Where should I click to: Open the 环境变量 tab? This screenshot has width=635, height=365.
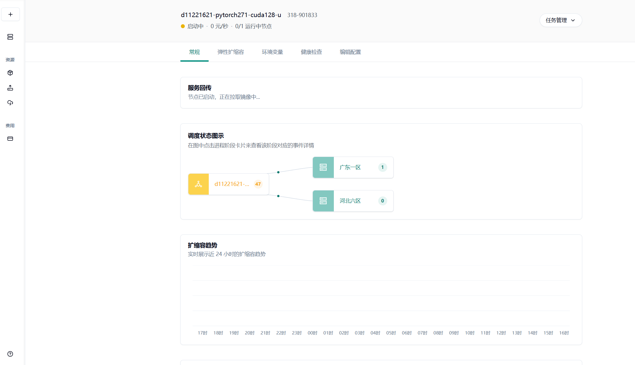click(x=272, y=52)
